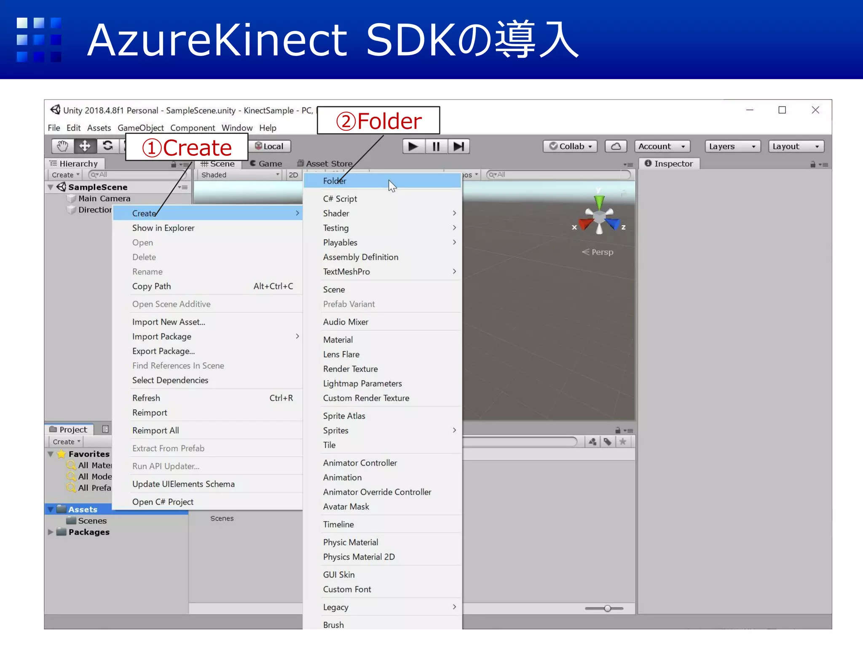Open the cloud services button
The height and width of the screenshot is (647, 863).
tap(616, 146)
